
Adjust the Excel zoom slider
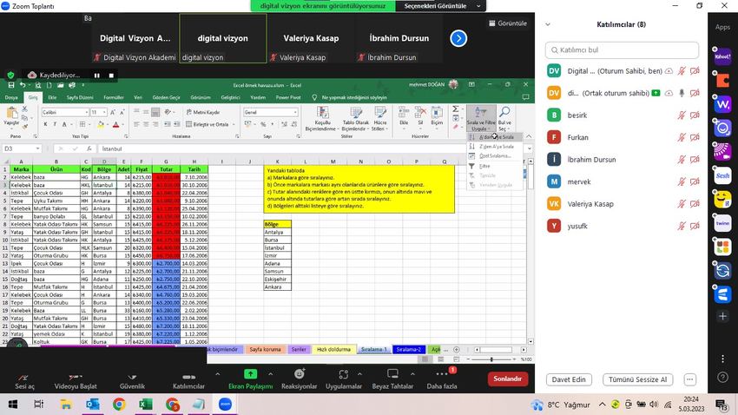click(x=491, y=359)
